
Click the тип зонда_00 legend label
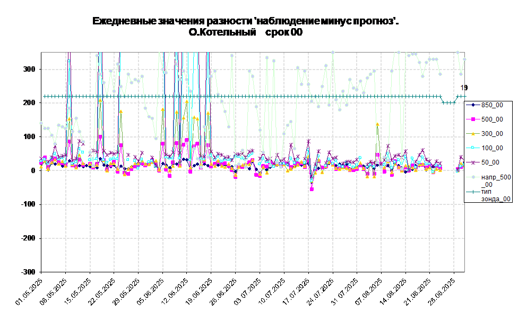[496, 195]
